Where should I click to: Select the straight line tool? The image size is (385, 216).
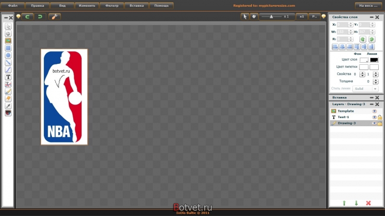[8, 62]
